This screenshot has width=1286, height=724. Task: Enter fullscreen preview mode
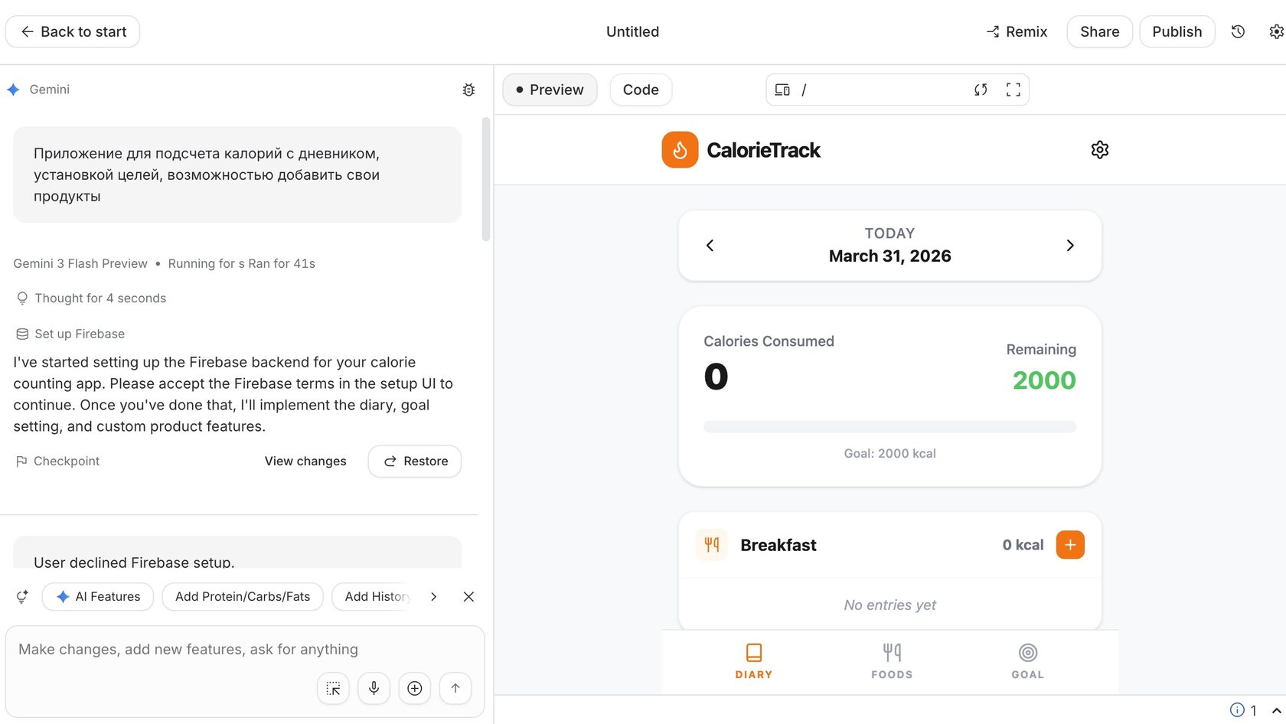pos(1013,90)
